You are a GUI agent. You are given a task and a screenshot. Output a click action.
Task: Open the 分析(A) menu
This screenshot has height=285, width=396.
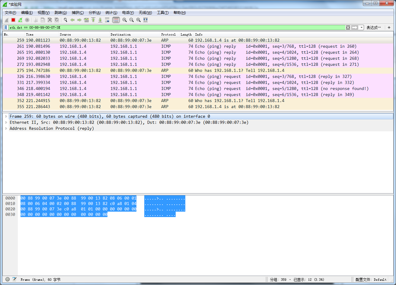(x=94, y=13)
